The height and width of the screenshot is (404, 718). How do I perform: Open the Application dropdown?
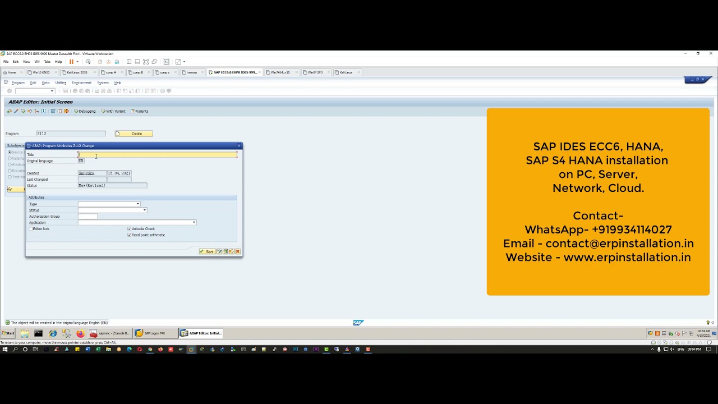tap(194, 223)
